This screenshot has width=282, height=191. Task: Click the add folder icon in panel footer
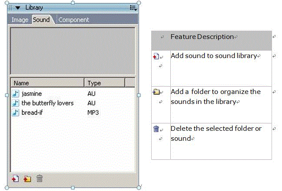point(27,179)
